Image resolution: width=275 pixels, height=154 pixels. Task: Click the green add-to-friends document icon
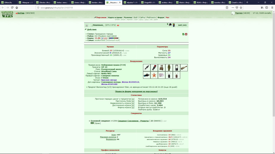(x=183, y=34)
